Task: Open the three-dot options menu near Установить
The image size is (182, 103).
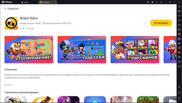Action: (x=145, y=23)
